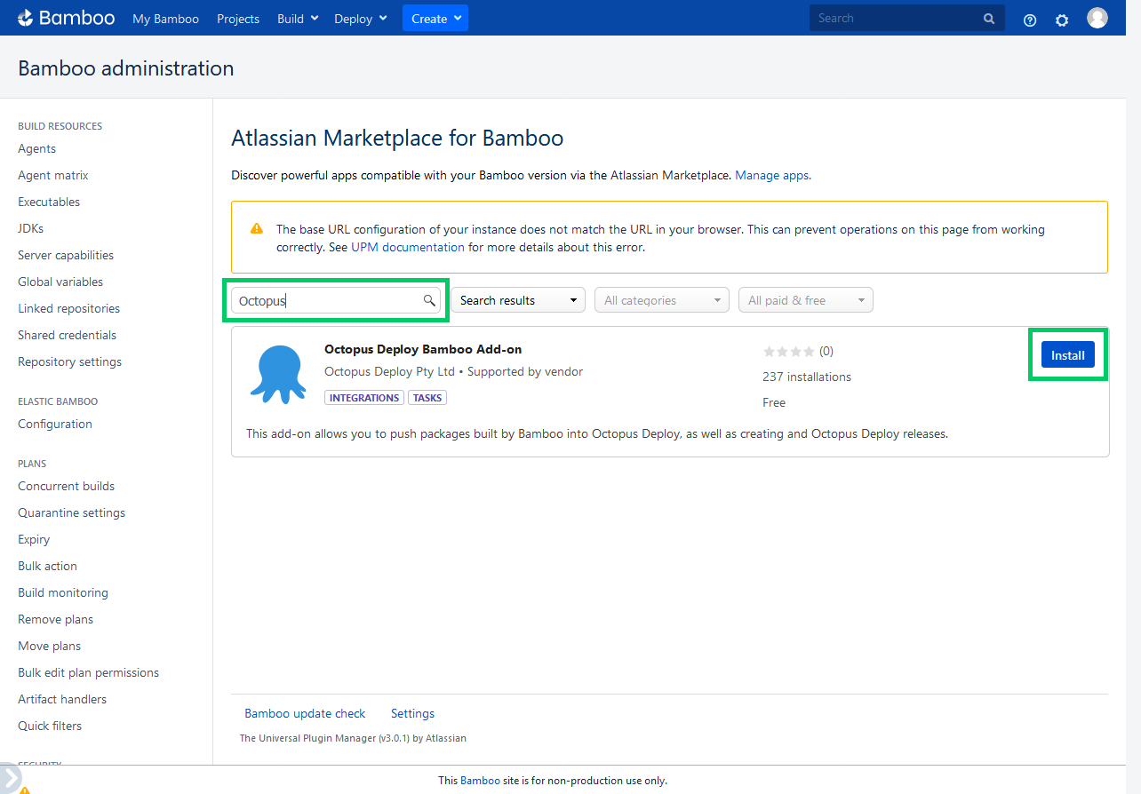The width and height of the screenshot is (1141, 794).
Task: Expand the Build menu
Action: [298, 19]
